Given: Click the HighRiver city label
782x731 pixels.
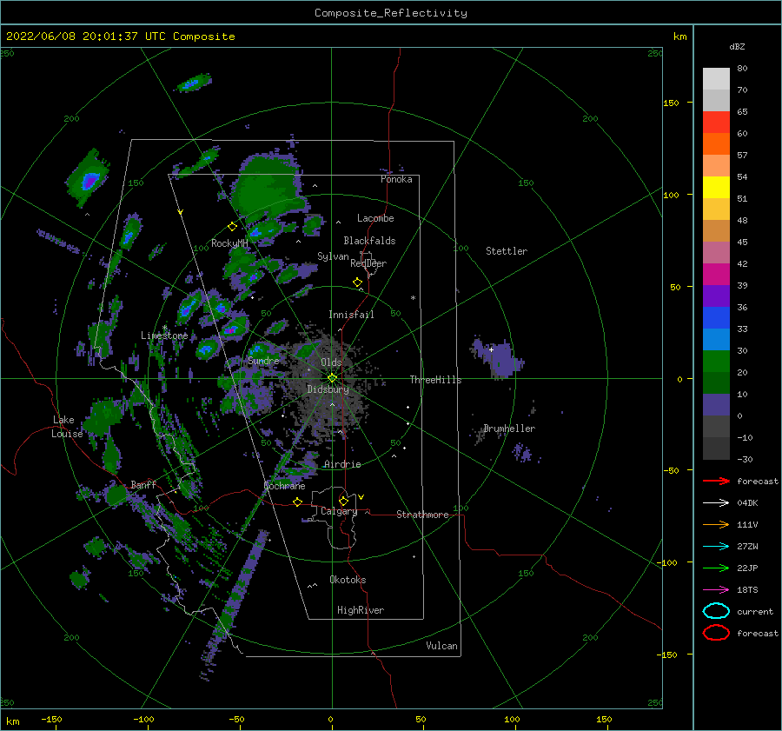Looking at the screenshot, I should tap(361, 610).
